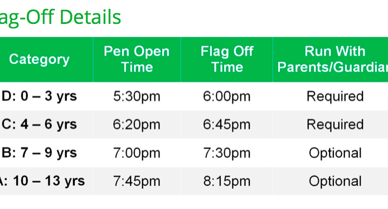Select the A: 10 – 13 yrs cell

tap(42, 181)
